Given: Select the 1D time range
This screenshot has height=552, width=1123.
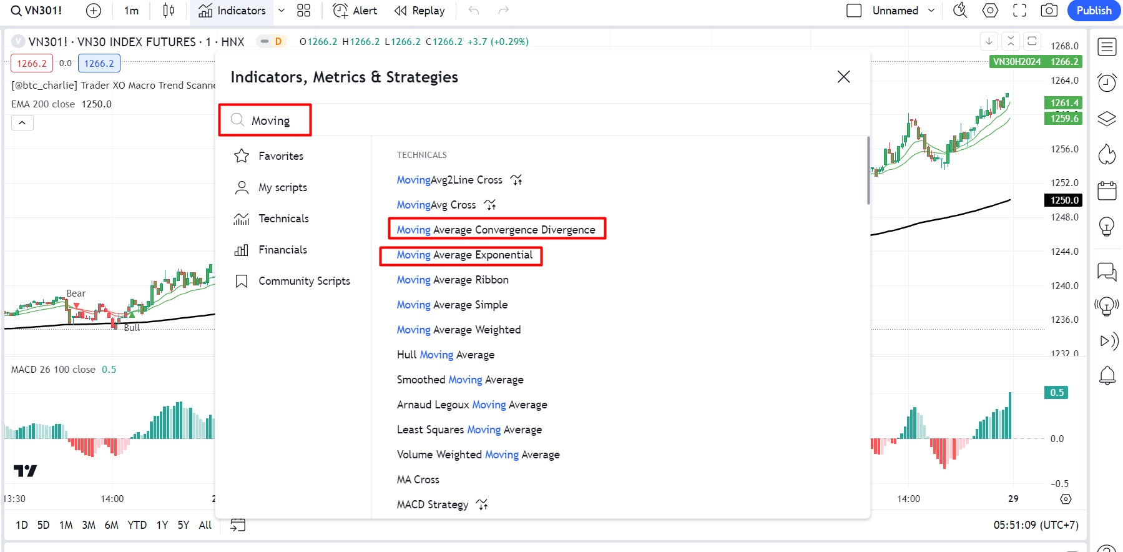Looking at the screenshot, I should tap(22, 525).
